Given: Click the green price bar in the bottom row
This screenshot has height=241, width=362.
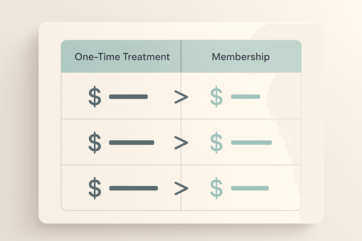Looking at the screenshot, I should tap(250, 188).
